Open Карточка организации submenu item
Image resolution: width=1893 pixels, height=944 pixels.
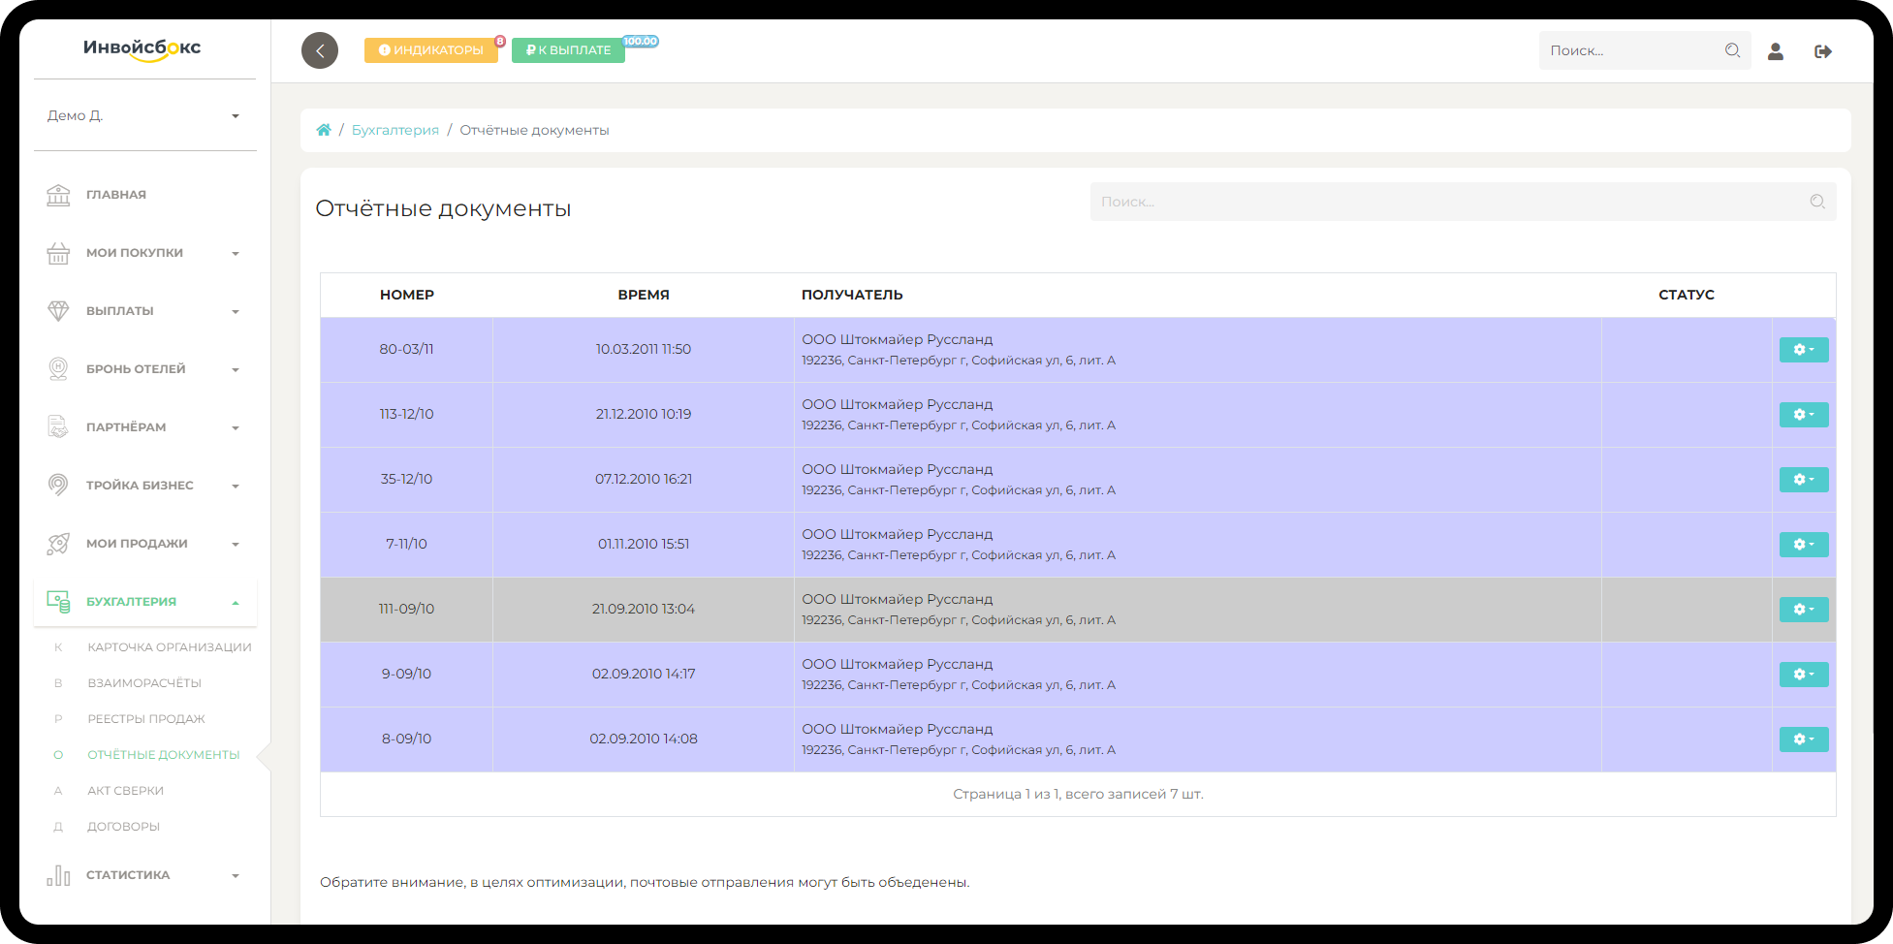pos(169,647)
